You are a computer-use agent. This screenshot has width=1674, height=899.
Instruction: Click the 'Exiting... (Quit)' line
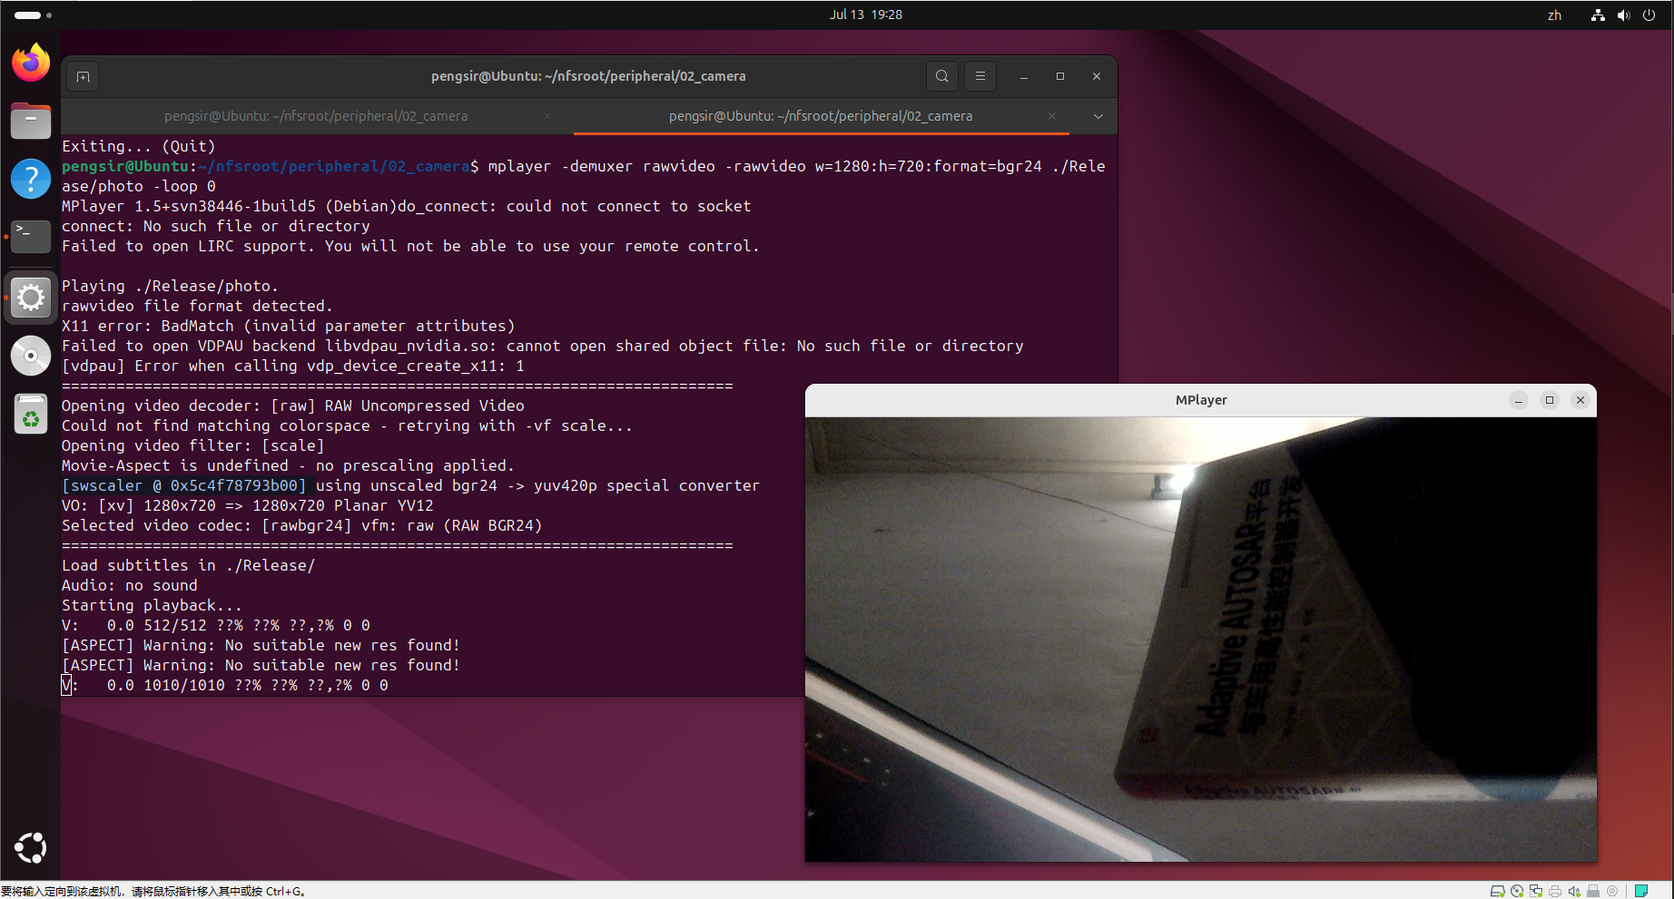click(138, 146)
